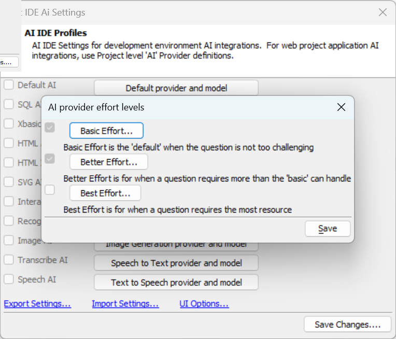
Task: Check the Transcribe AI checkbox
Action: [x=9, y=260]
